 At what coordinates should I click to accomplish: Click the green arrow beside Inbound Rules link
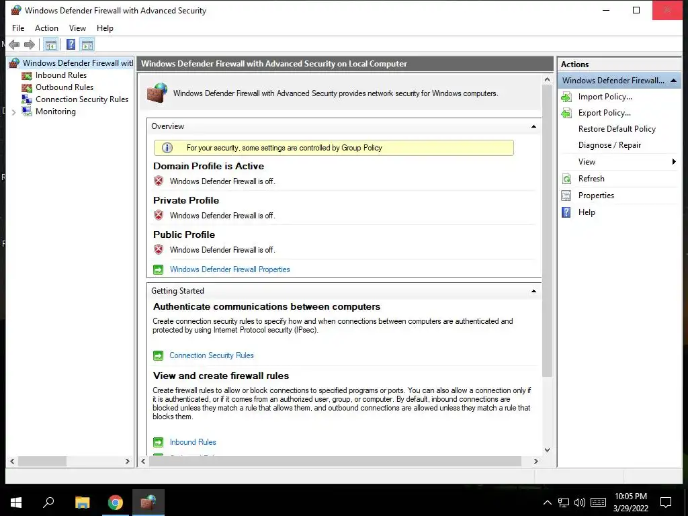pyautogui.click(x=158, y=442)
